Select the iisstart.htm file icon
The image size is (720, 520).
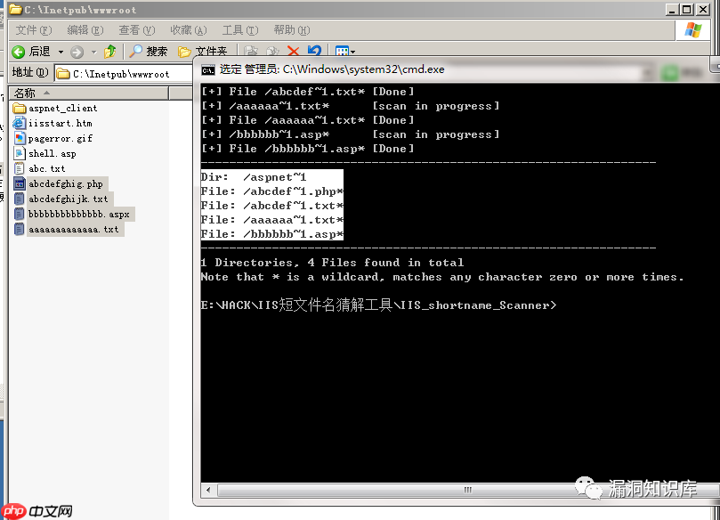pyautogui.click(x=20, y=123)
